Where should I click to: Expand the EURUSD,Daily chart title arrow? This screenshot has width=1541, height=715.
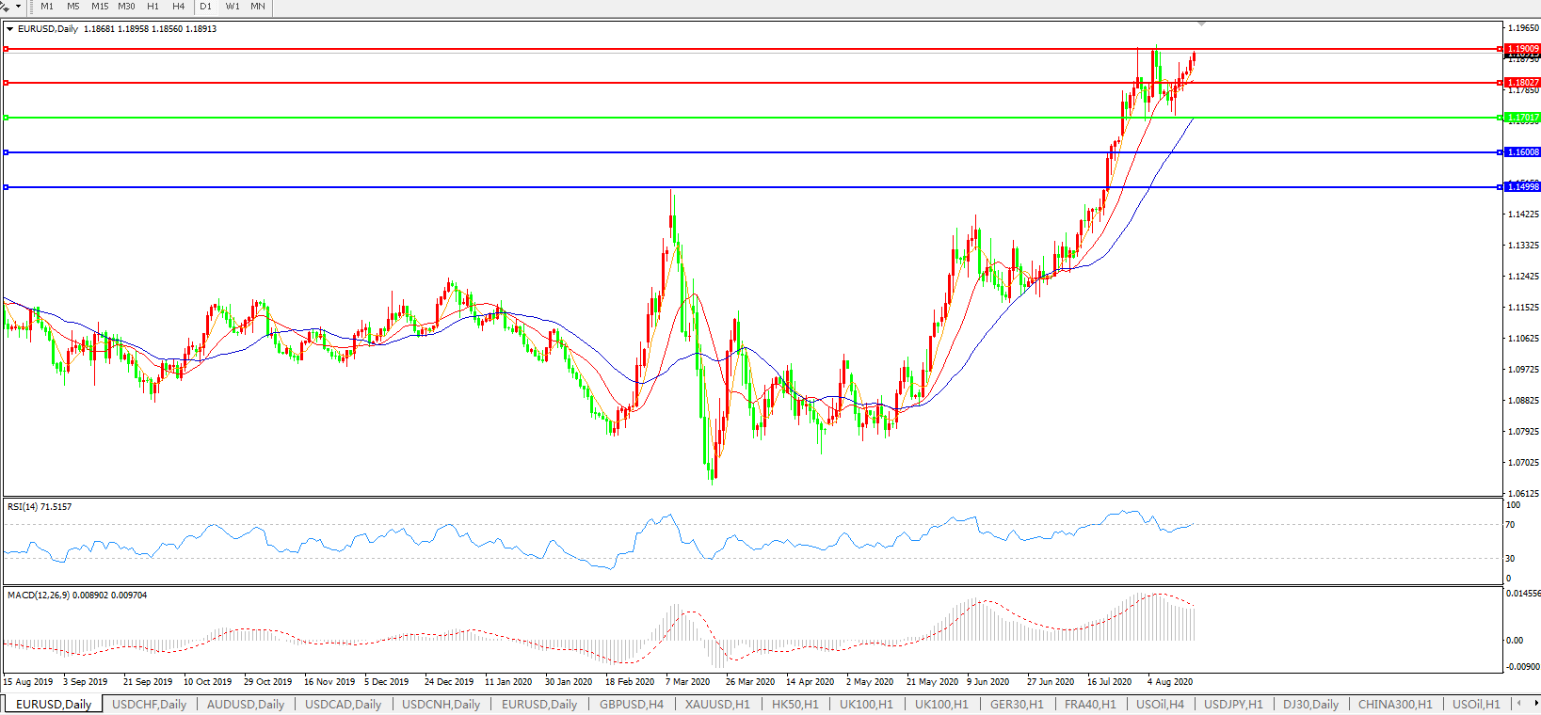click(9, 29)
